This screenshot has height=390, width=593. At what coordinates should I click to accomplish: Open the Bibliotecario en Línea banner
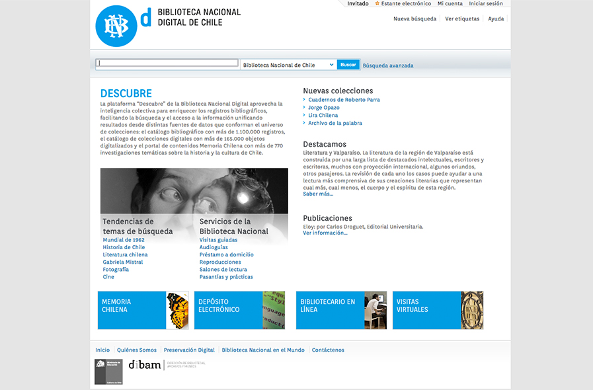(x=341, y=310)
